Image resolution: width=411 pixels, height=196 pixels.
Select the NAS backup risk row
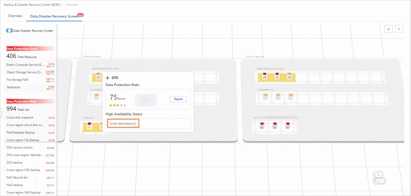click(30, 185)
